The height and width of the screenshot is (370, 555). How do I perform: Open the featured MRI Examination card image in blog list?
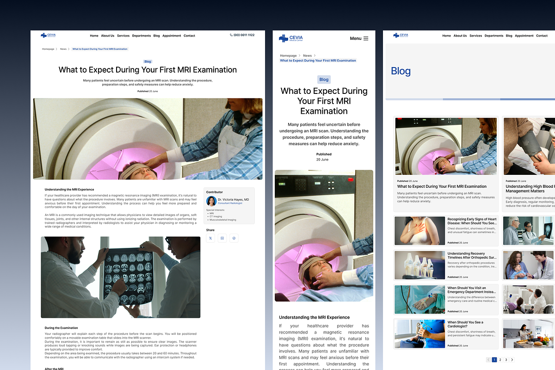click(446, 146)
